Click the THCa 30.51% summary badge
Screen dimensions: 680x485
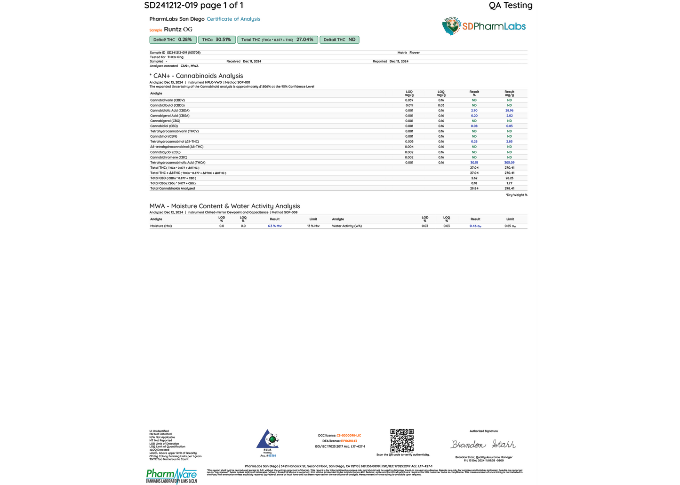click(x=216, y=40)
